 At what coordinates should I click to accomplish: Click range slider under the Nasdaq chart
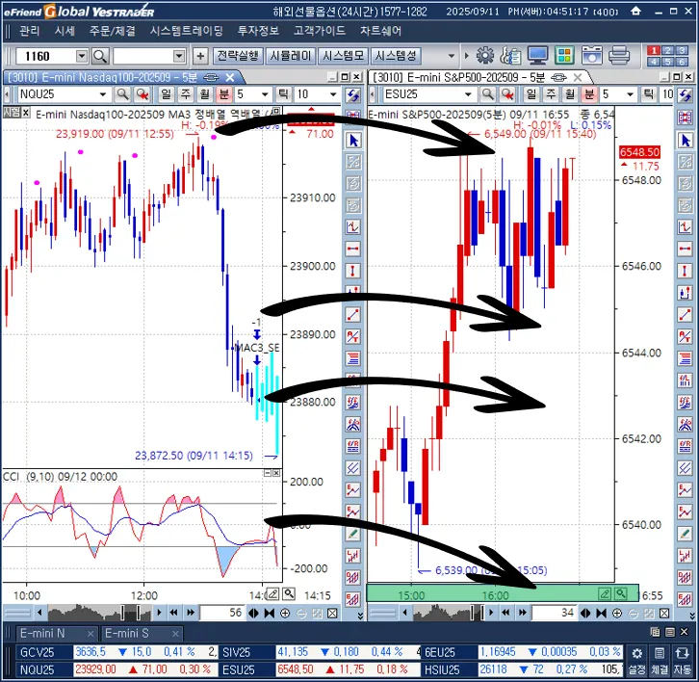(x=99, y=613)
